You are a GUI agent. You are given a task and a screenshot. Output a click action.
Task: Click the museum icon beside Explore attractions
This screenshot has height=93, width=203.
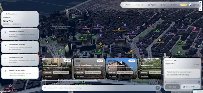5,32
